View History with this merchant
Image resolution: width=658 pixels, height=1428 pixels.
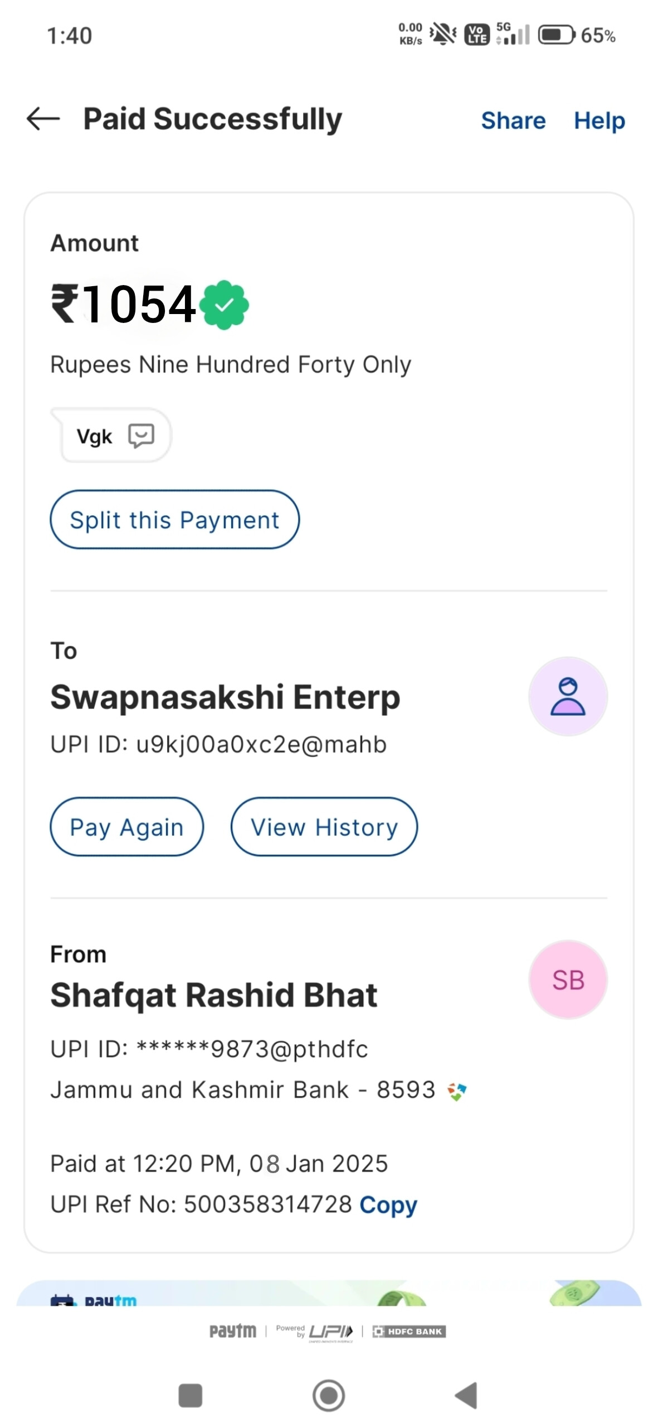[324, 827]
